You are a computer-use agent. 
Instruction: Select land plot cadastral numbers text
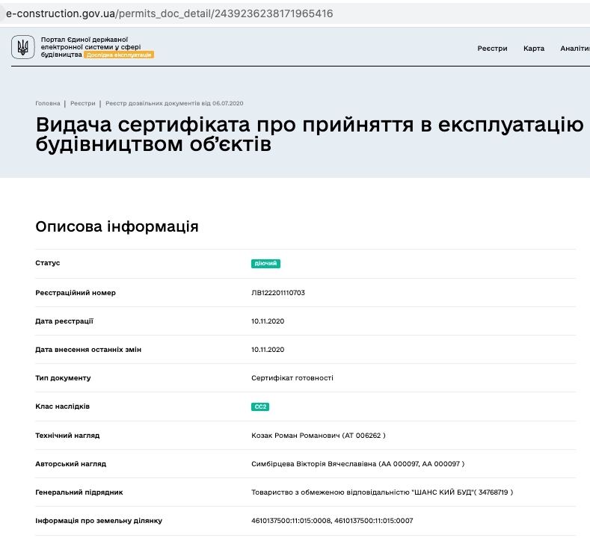(332, 521)
